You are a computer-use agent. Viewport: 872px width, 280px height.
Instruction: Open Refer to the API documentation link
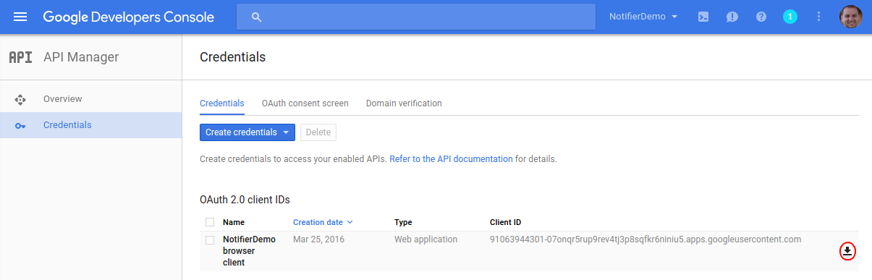click(x=451, y=158)
